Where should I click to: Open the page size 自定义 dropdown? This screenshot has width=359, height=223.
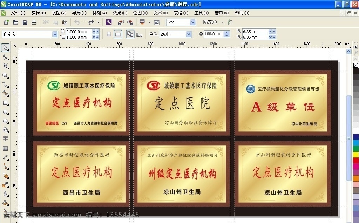tap(55, 34)
